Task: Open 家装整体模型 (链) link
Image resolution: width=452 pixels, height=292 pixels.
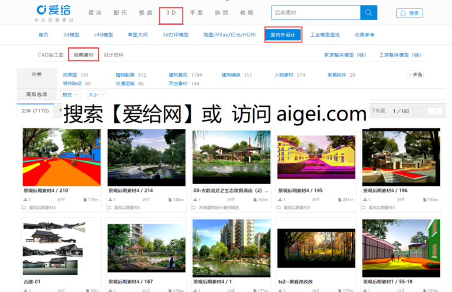Action: pyautogui.click(x=345, y=55)
